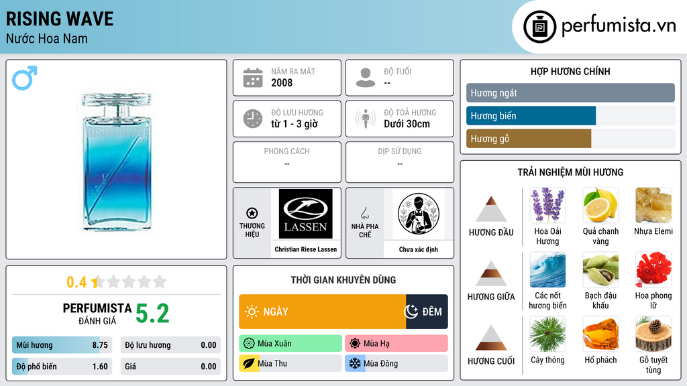687x386 pixels.
Task: Click the Dưới 30cm value
Action: pyautogui.click(x=407, y=124)
